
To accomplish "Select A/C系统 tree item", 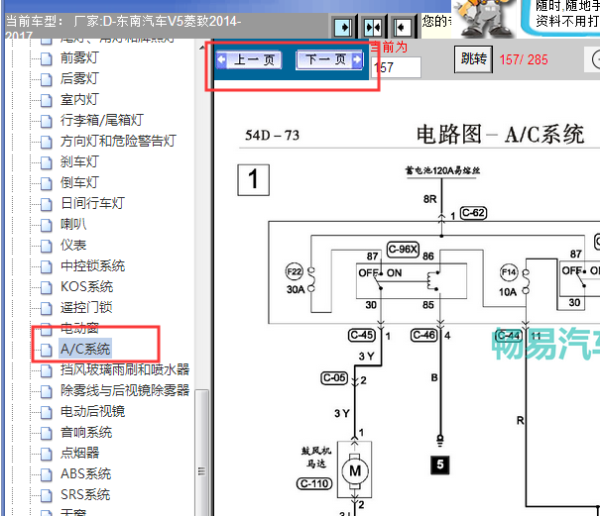I will pos(85,349).
